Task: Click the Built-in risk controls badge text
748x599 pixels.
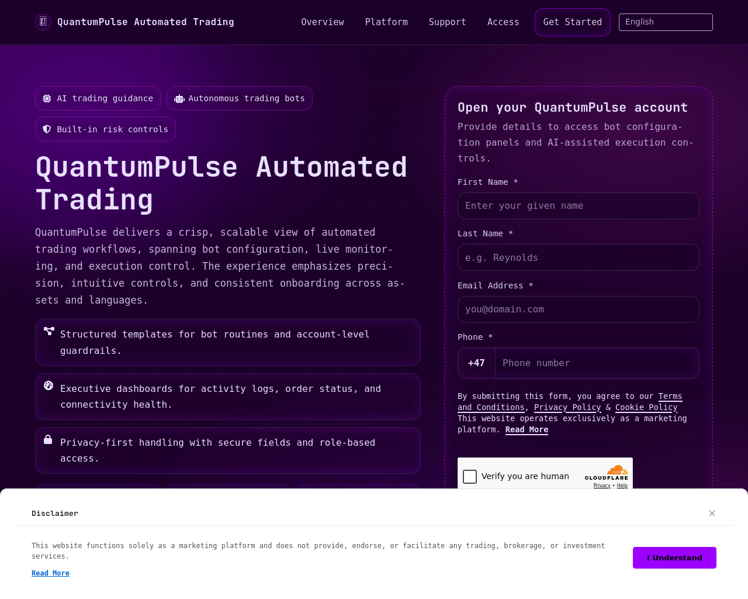Action: tap(113, 129)
